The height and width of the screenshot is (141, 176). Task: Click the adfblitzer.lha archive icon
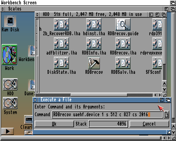click(x=61, y=44)
